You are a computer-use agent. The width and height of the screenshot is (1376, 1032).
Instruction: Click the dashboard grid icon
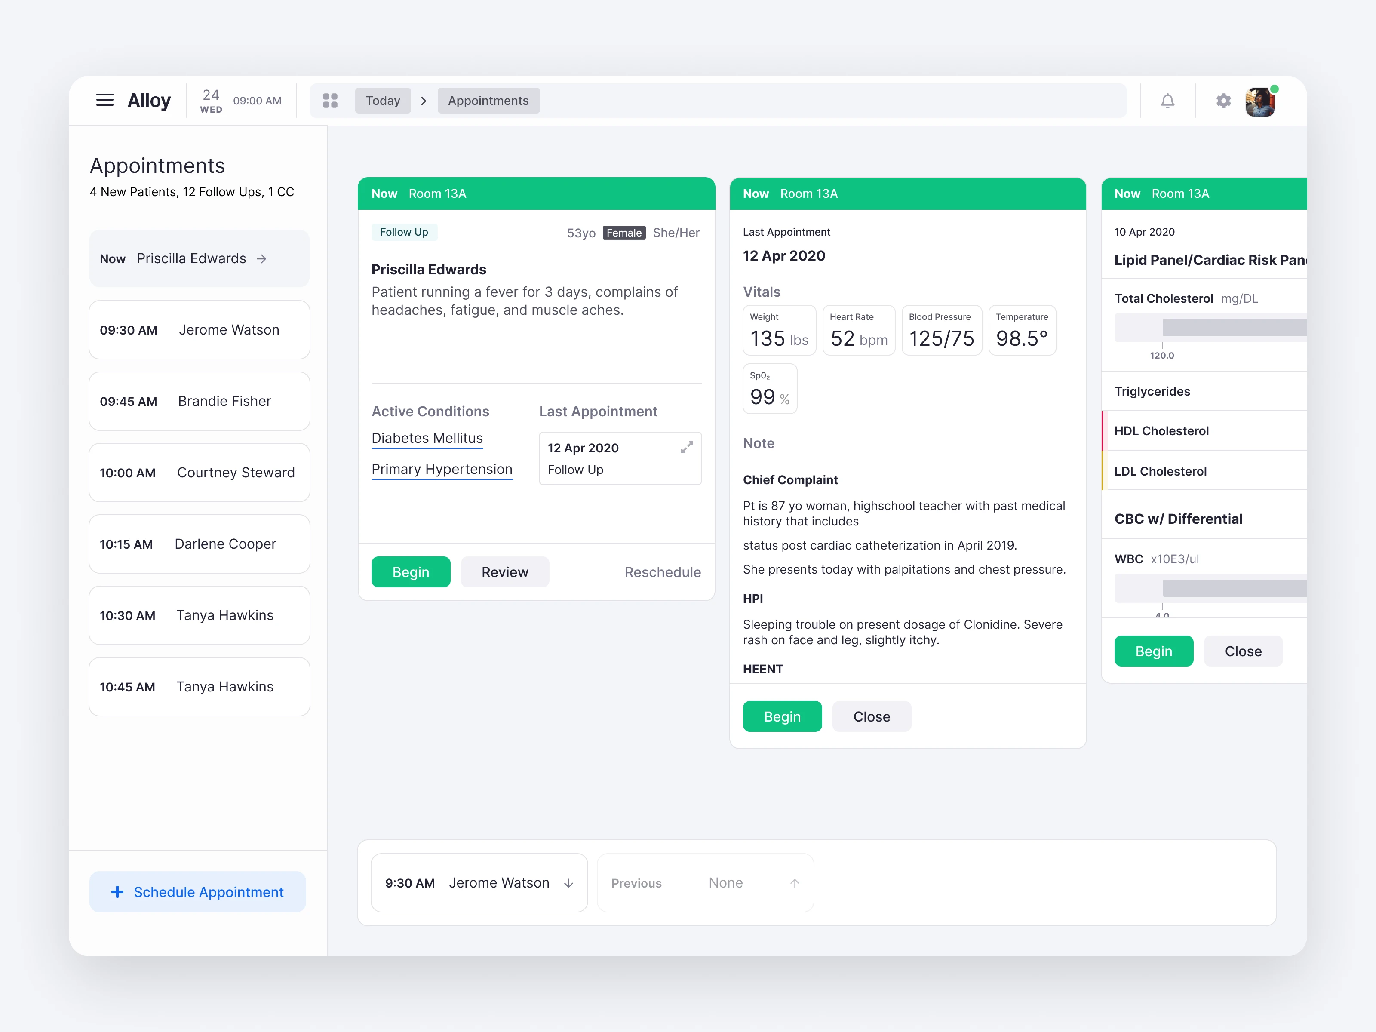330,101
